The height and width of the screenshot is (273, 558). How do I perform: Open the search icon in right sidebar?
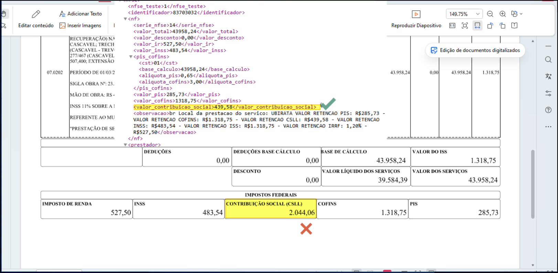548,60
